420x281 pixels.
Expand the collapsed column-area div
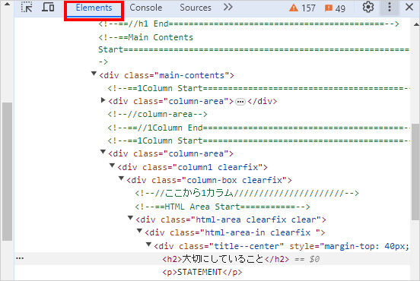[x=103, y=100]
